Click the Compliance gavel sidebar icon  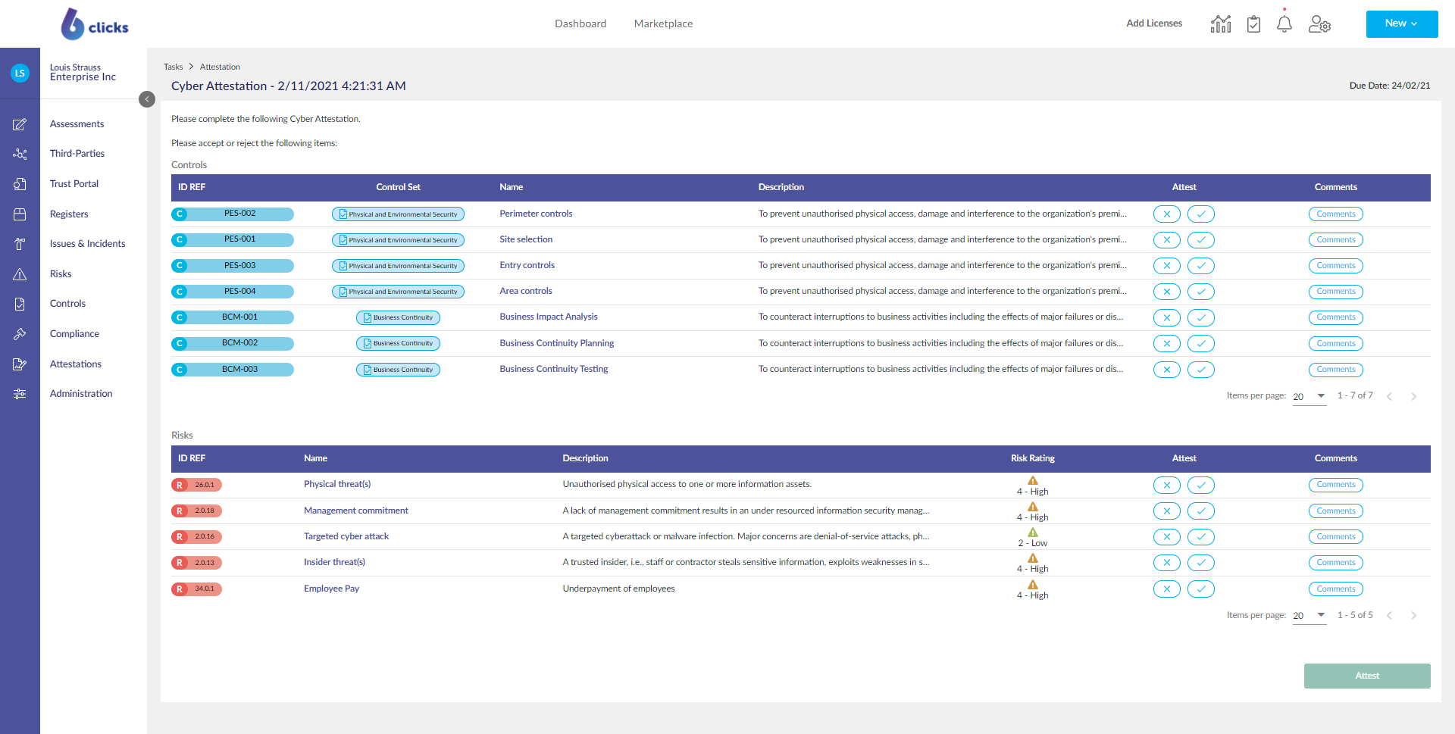tap(20, 334)
